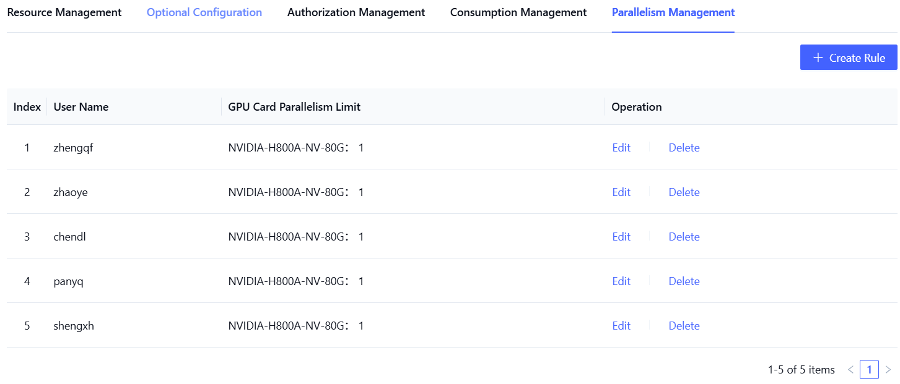Edit the shengxh rule

[x=621, y=326]
